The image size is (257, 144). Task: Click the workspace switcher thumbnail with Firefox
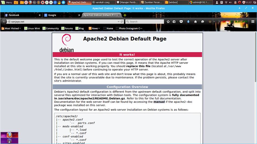9,135
